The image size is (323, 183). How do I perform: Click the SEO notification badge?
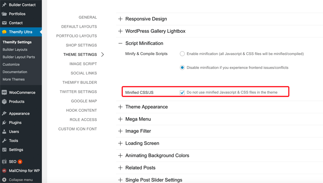point(20,162)
